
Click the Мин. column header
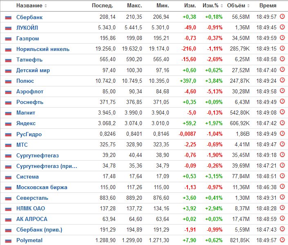coord(163,6)
